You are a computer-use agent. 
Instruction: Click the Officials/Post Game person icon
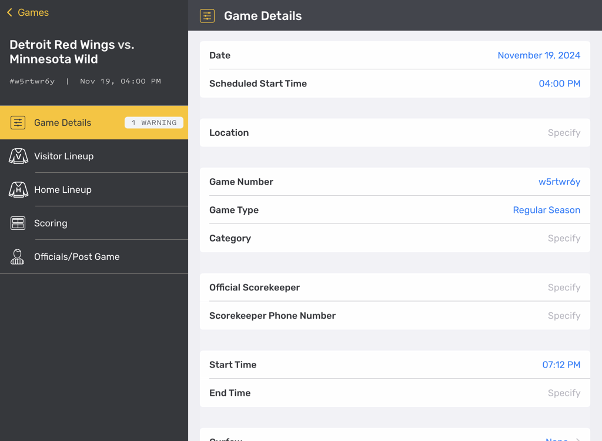[x=18, y=256]
